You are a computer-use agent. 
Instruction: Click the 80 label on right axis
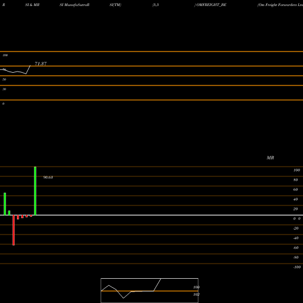click(x=296, y=180)
